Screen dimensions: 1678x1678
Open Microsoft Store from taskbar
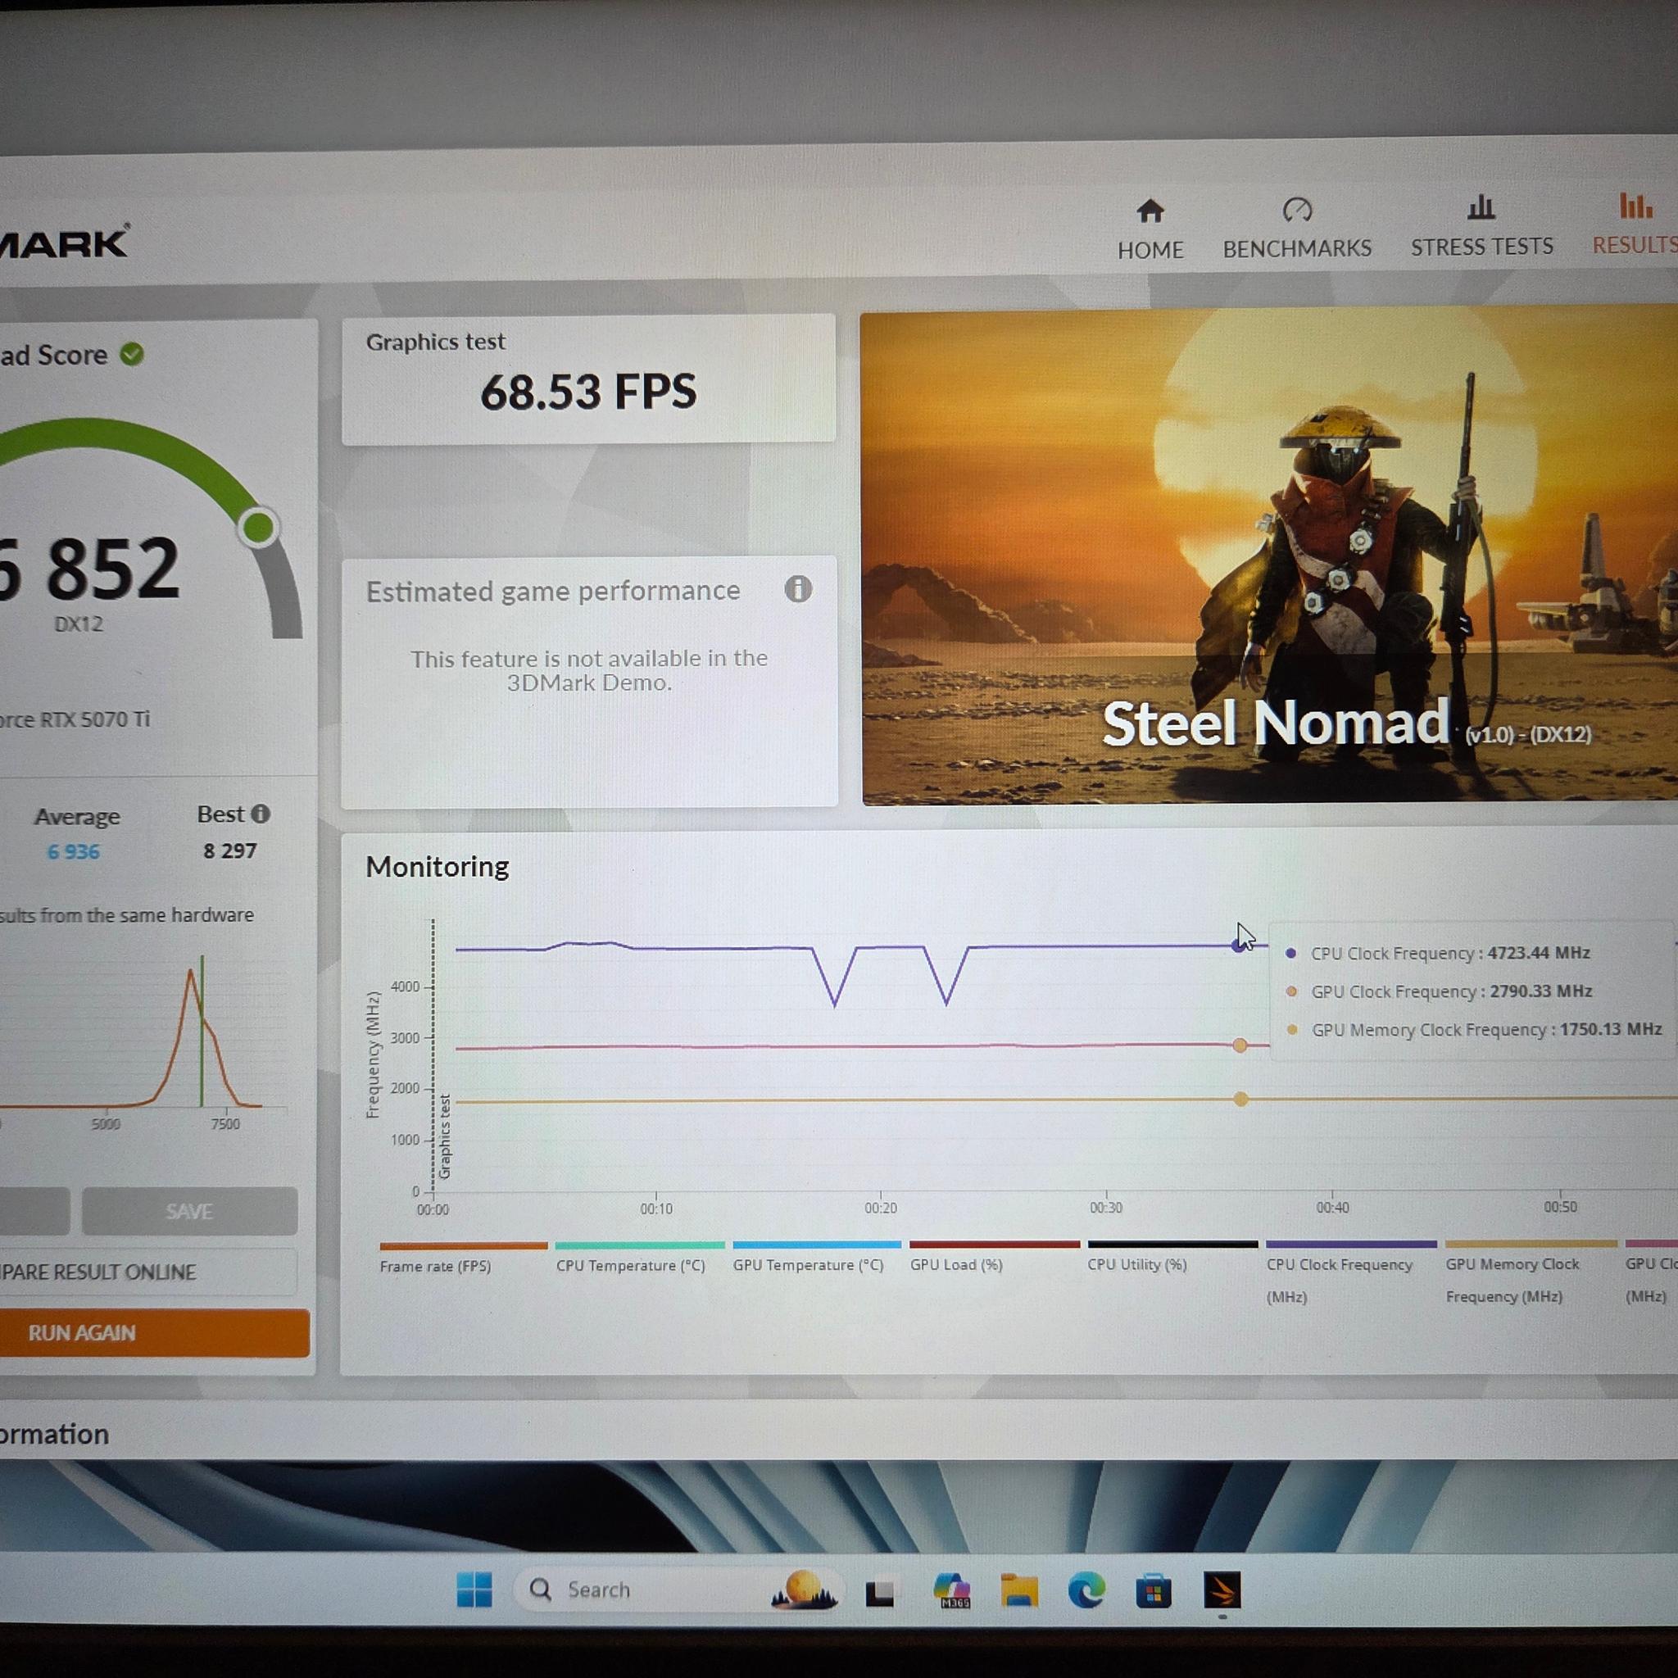tap(1154, 1590)
